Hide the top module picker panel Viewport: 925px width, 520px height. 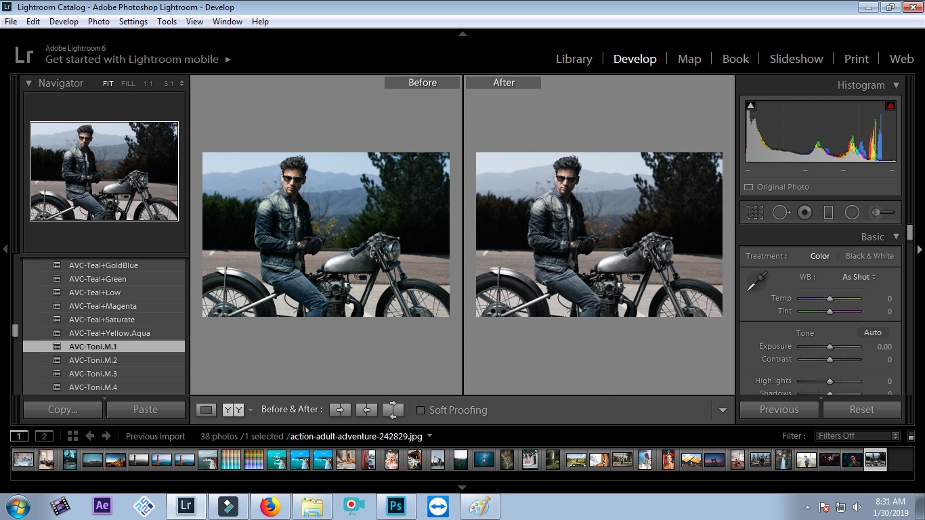click(462, 33)
